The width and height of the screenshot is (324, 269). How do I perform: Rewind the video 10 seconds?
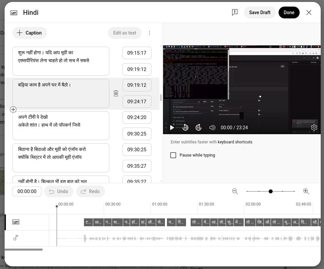tap(185, 128)
